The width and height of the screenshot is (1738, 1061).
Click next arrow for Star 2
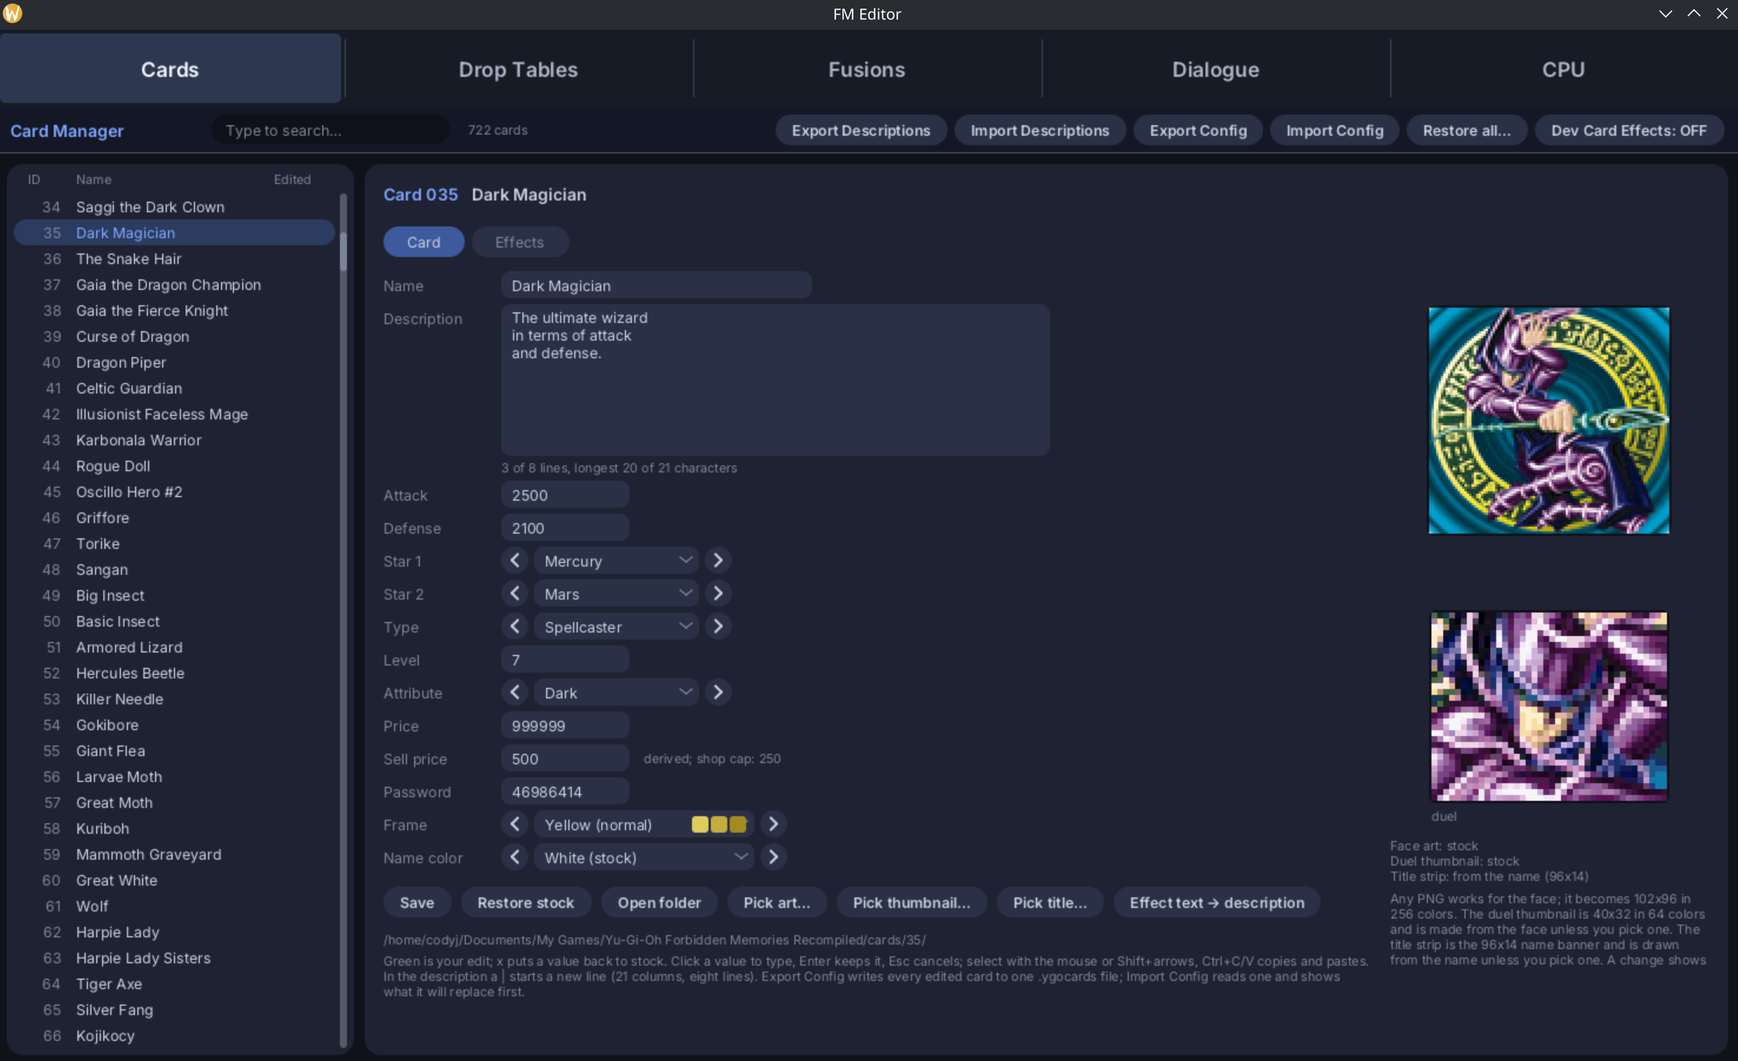click(717, 593)
